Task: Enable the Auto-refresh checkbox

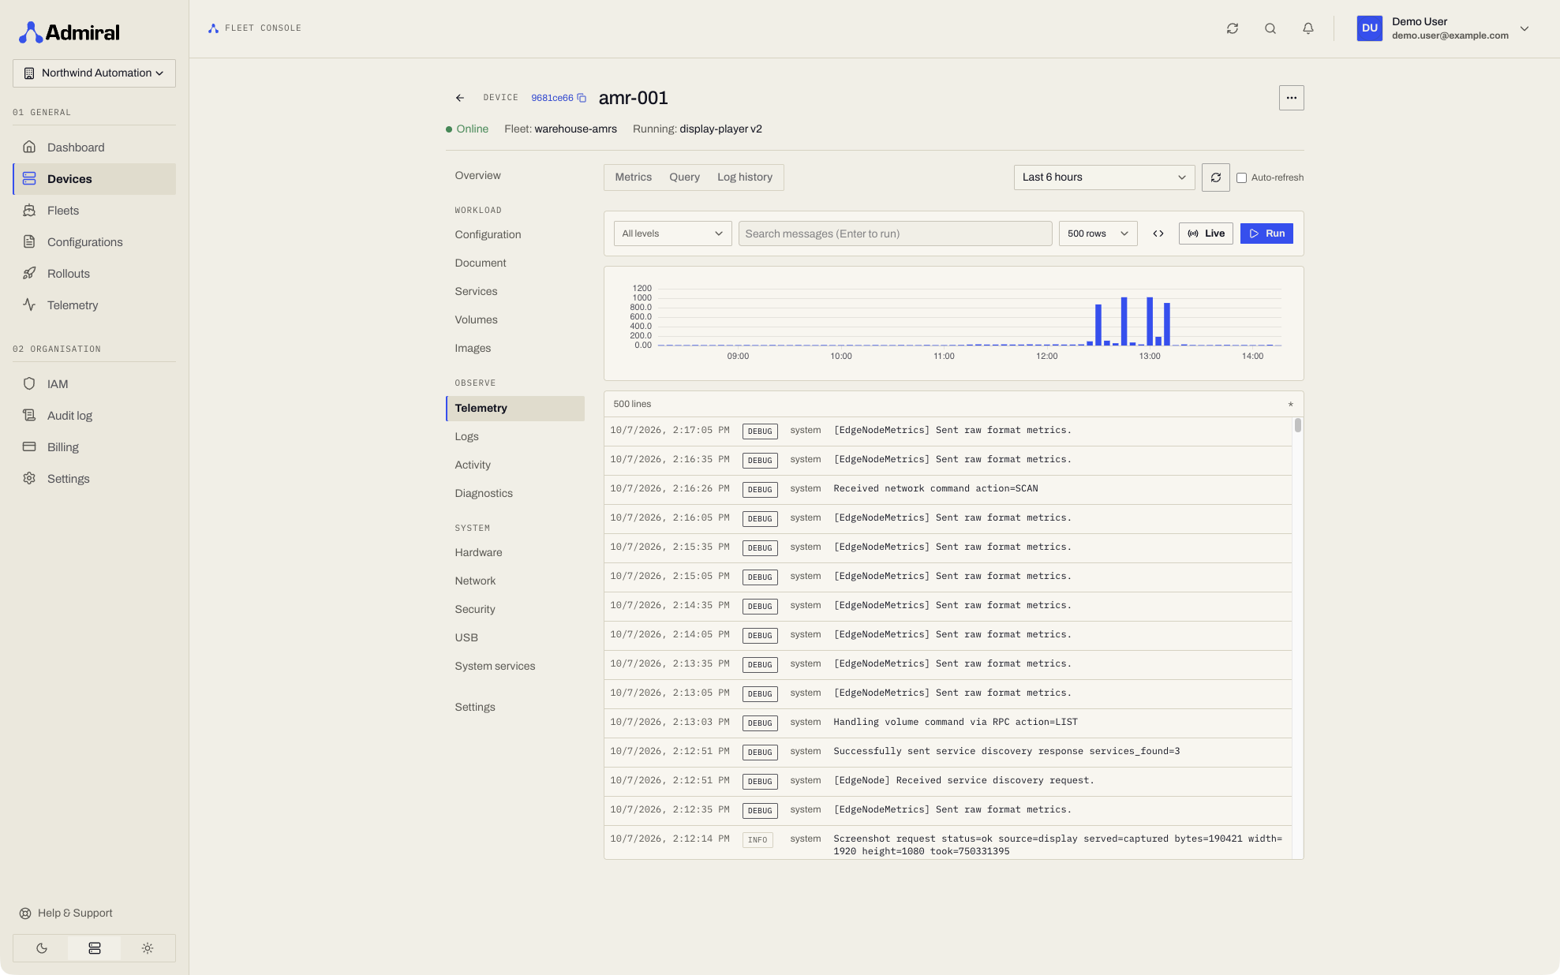Action: (1241, 178)
